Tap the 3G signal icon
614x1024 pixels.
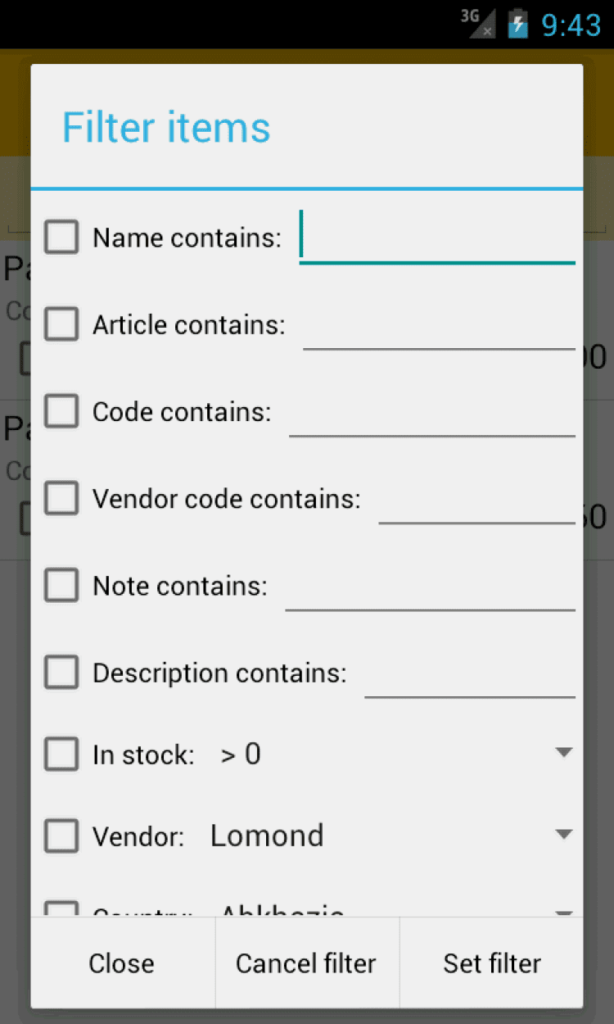tap(478, 23)
